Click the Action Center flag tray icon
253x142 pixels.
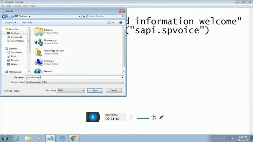(219, 138)
